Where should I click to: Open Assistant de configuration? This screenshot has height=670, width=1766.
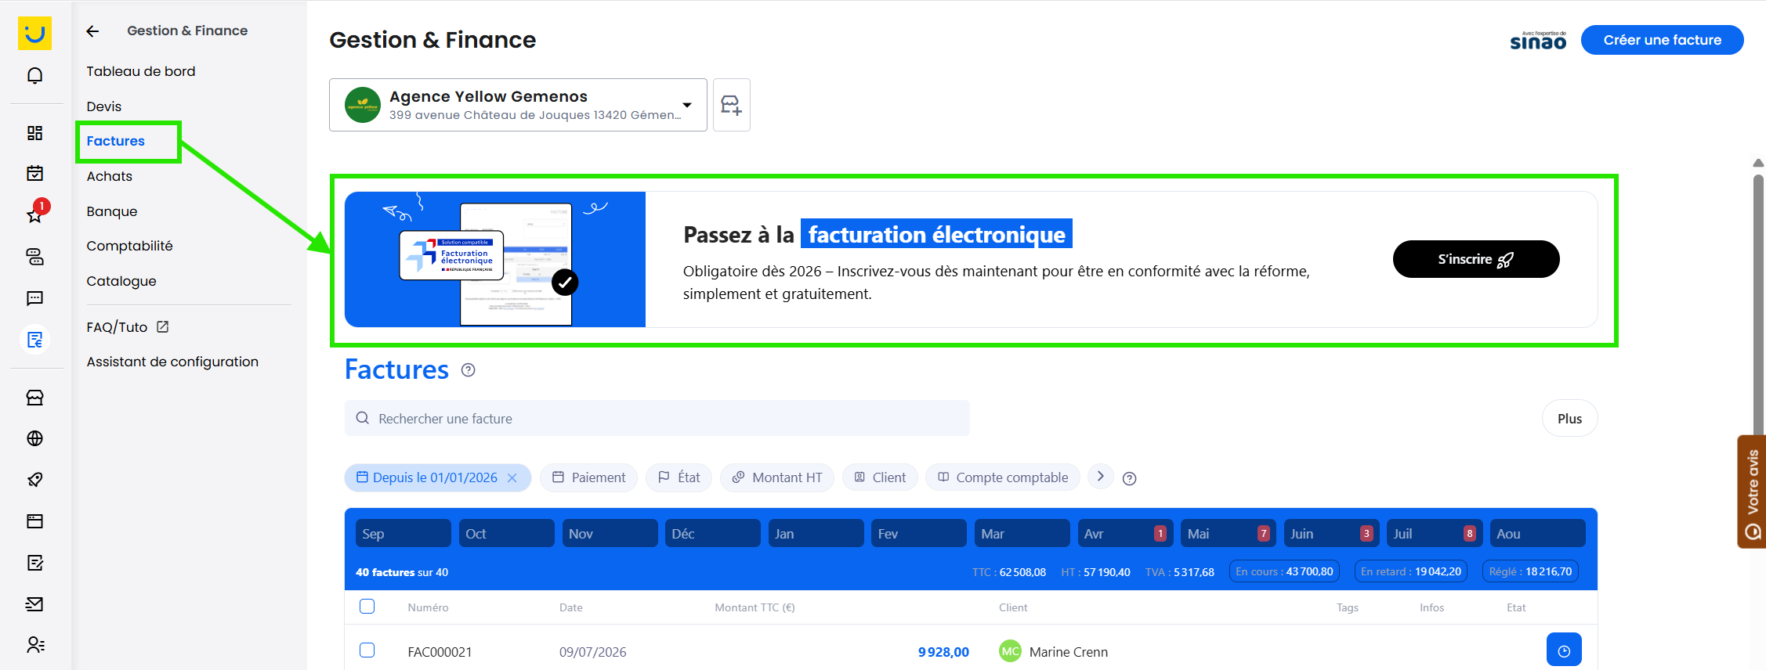tap(172, 362)
